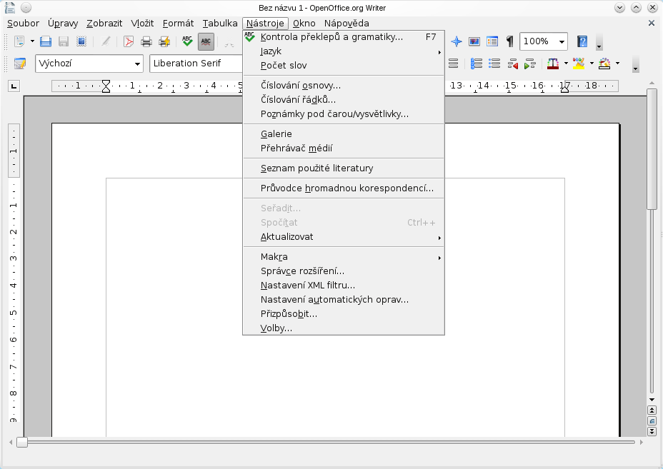
Task: Send document as e-mail via stamp icon
Action: tap(81, 41)
